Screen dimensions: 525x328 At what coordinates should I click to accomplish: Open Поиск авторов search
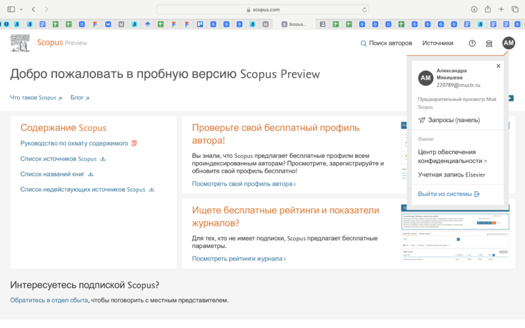[386, 43]
